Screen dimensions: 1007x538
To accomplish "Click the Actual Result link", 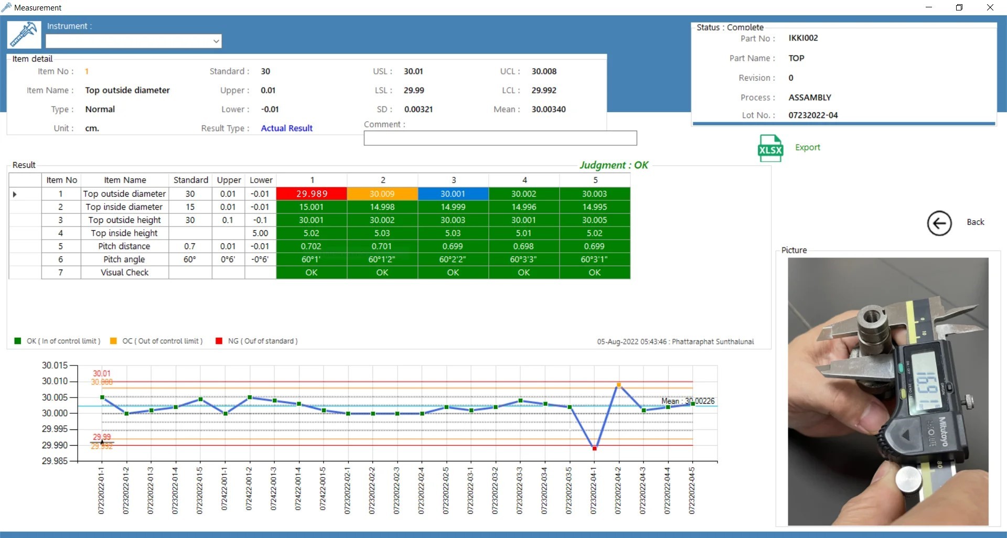I will [x=286, y=128].
